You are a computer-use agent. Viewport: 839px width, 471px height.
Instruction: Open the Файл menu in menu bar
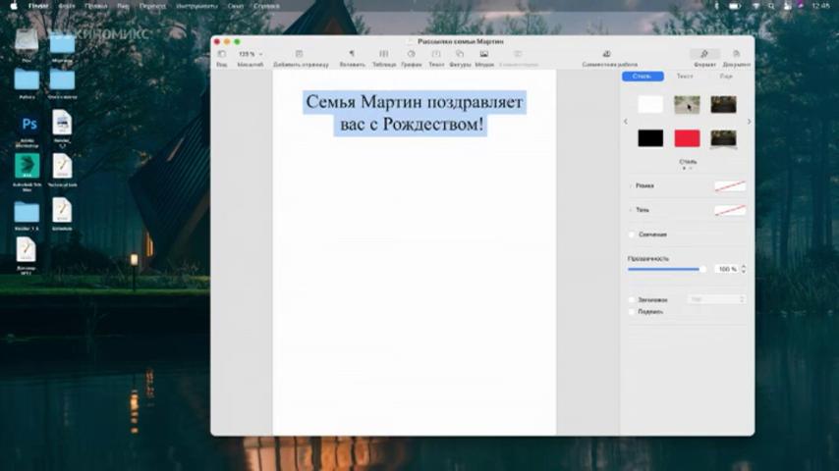point(67,6)
